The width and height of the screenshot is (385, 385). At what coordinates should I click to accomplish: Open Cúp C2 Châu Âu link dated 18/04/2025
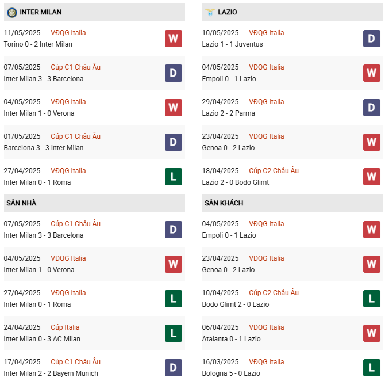click(x=274, y=171)
